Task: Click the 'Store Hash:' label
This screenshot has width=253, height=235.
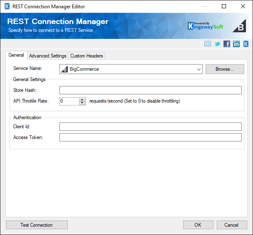Action: [x=25, y=90]
